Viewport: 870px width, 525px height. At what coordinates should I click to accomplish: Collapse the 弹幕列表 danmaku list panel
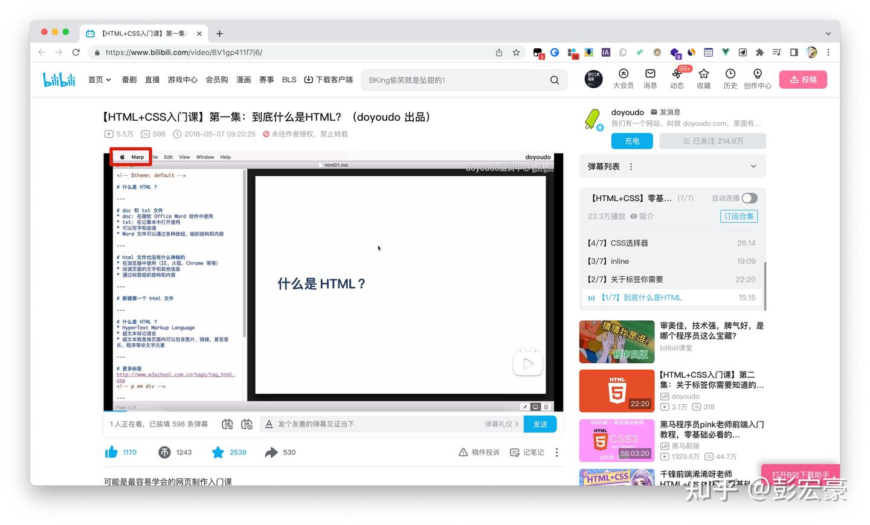point(753,166)
